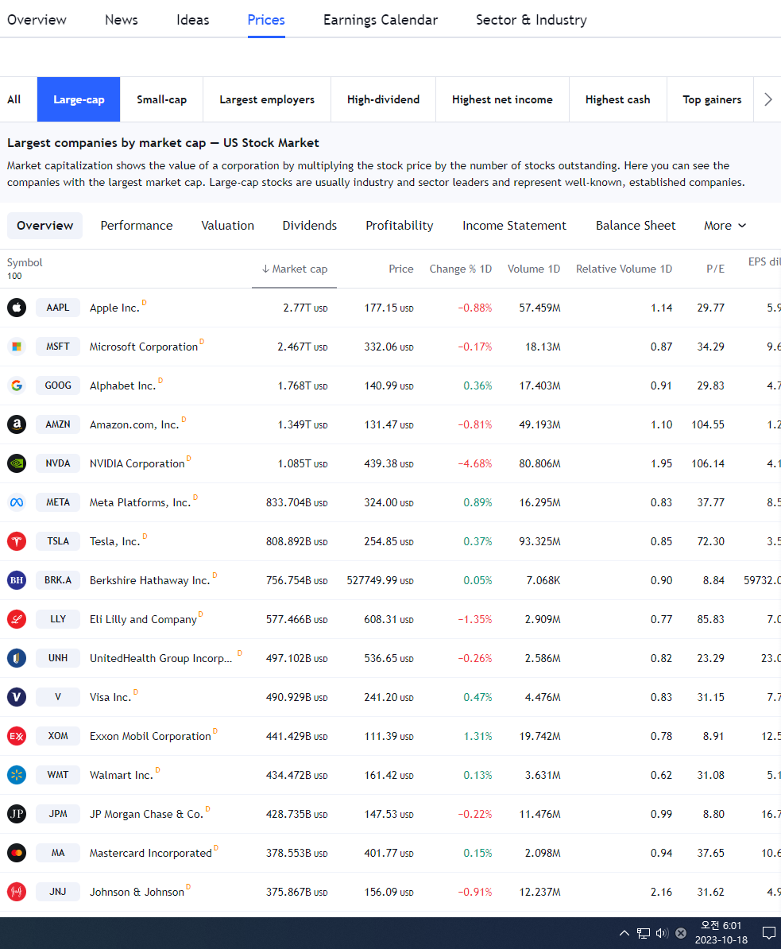
Task: Sort by the Relative Volume 1D header
Action: pyautogui.click(x=624, y=269)
